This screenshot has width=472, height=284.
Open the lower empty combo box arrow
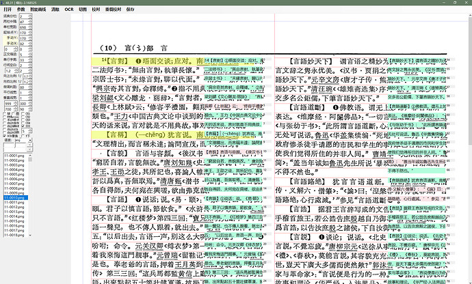coord(29,150)
